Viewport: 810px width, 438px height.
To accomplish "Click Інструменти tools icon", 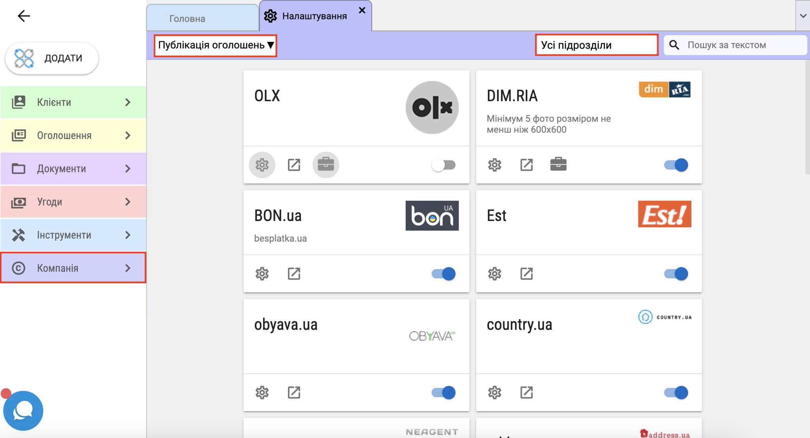I will (19, 235).
